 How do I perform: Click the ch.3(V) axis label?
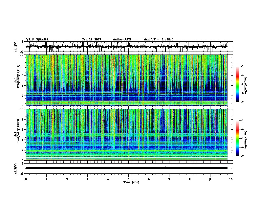16,168
